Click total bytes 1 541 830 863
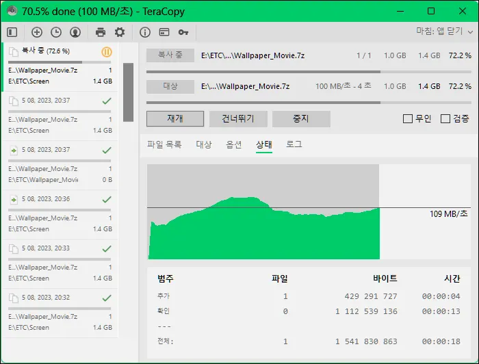The width and height of the screenshot is (479, 364). click(366, 341)
